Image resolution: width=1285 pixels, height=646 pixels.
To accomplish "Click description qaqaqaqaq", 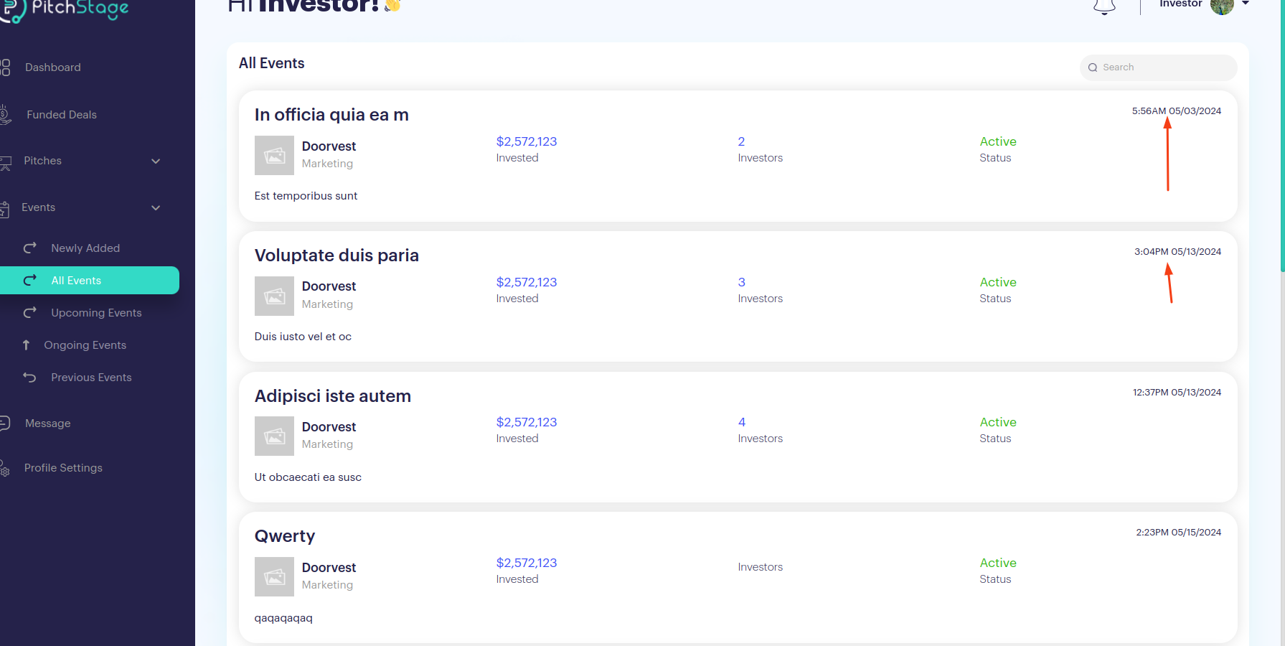I will point(283,618).
